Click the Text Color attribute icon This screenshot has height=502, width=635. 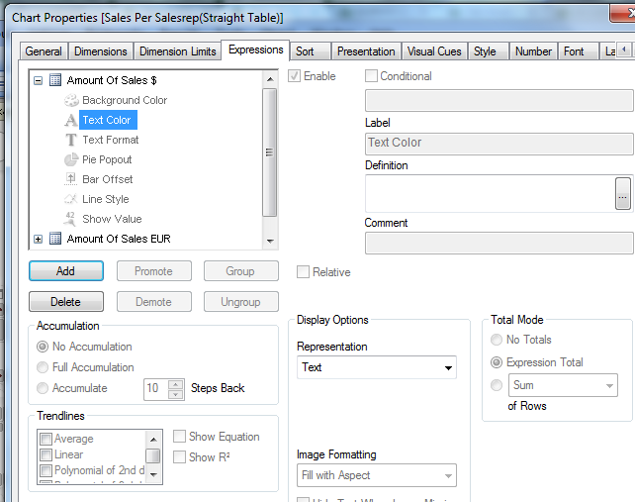pos(71,120)
